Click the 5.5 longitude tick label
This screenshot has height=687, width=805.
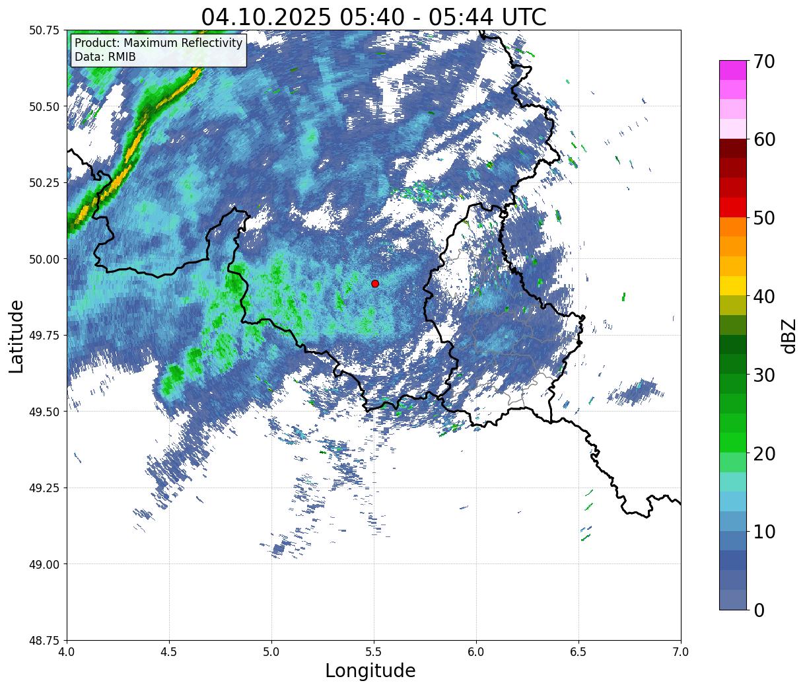coord(374,652)
